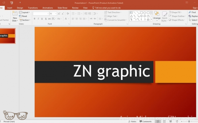
Task: Open the View tab
Action: pos(85,8)
